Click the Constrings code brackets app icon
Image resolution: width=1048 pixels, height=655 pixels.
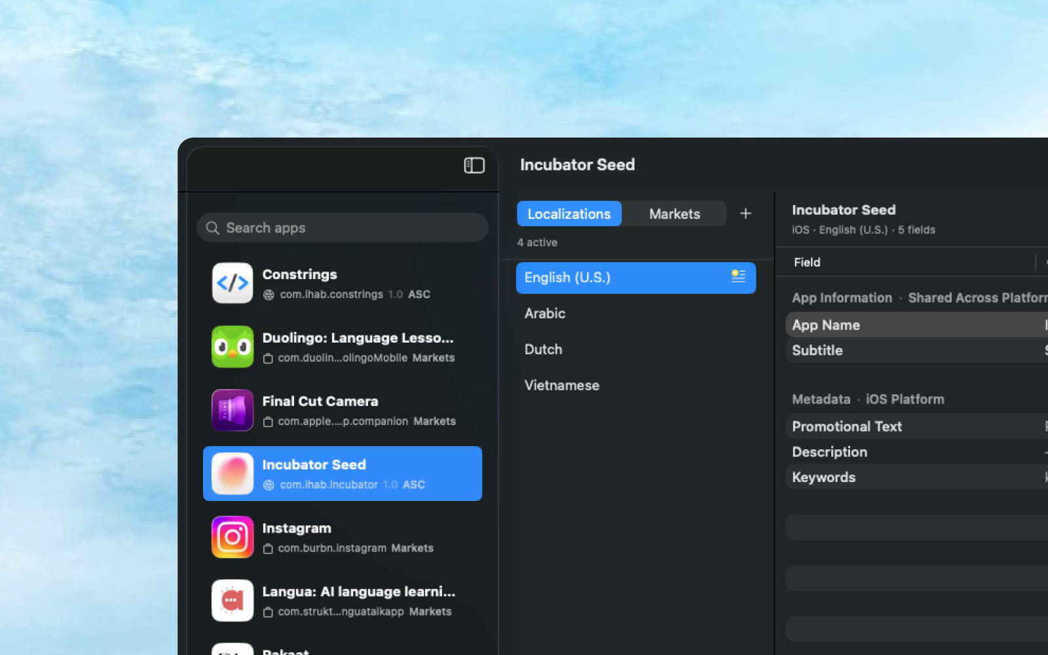(x=233, y=283)
